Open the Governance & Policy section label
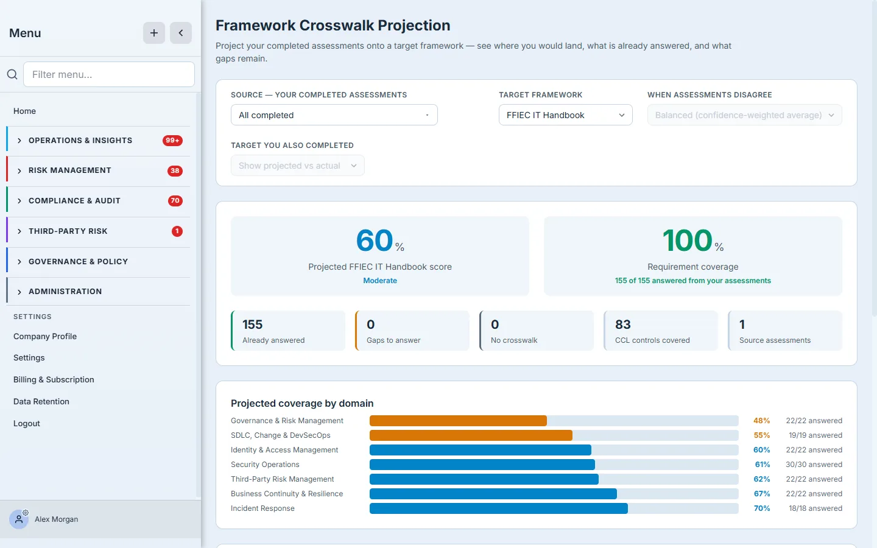Image resolution: width=877 pixels, height=548 pixels. [x=79, y=262]
